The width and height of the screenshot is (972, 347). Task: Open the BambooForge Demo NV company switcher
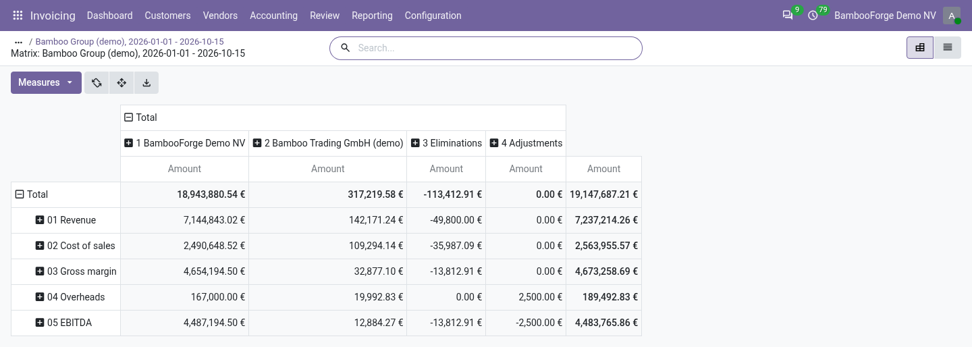click(x=885, y=15)
